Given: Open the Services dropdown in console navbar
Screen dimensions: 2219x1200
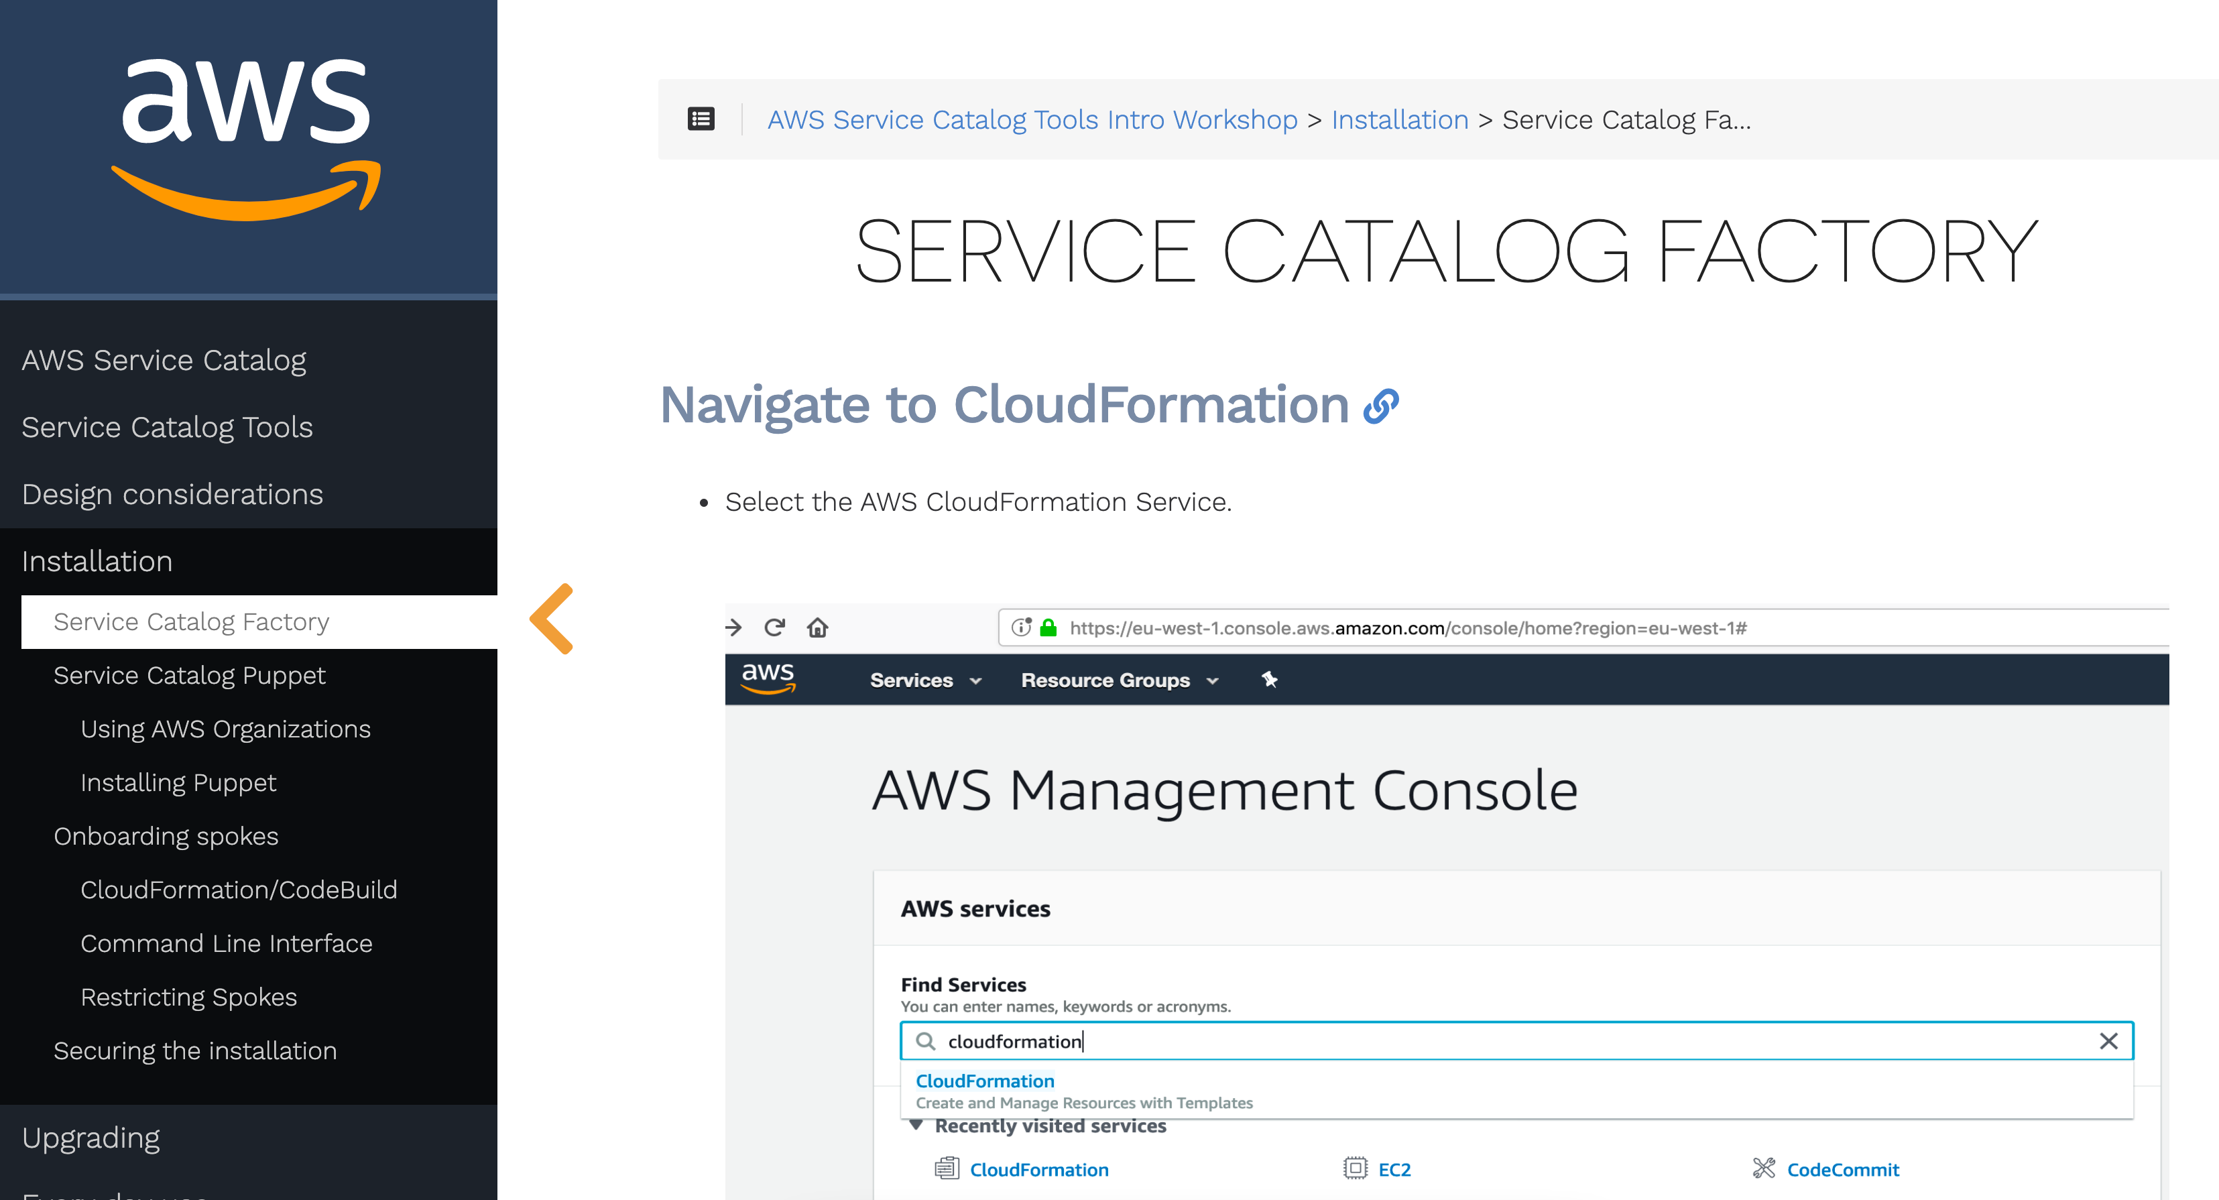Looking at the screenshot, I should coord(926,680).
